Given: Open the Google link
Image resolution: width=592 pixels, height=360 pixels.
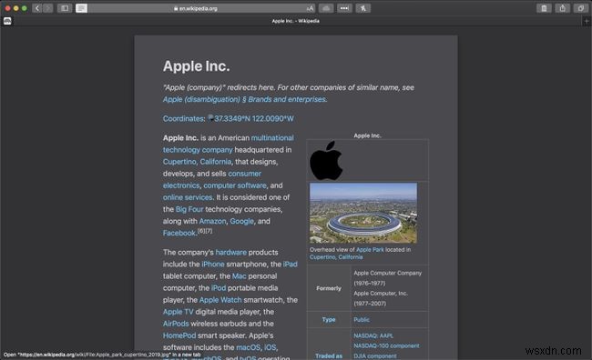Looking at the screenshot, I should 241,221.
